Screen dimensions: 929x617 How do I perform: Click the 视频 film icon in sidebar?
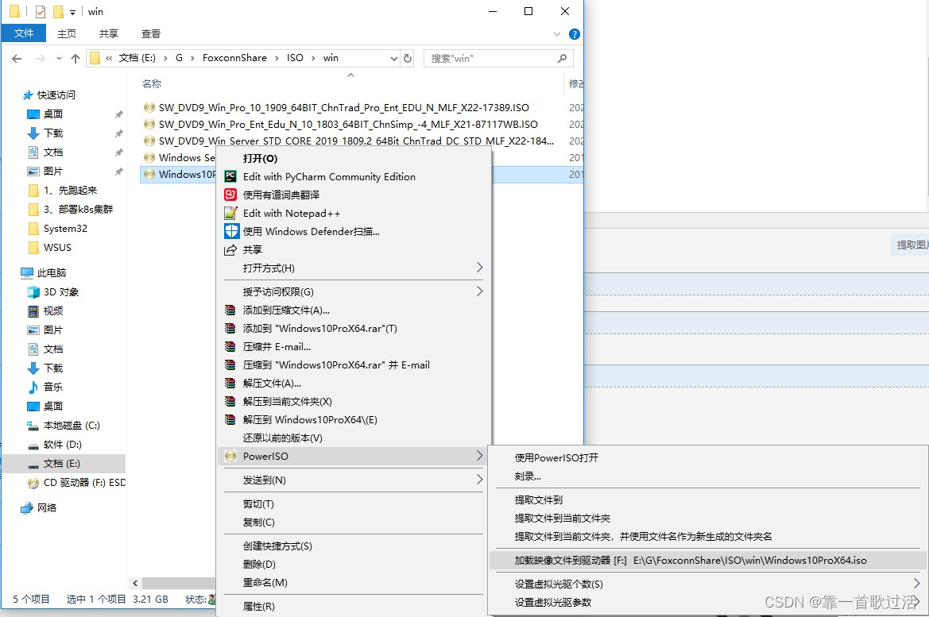point(33,310)
